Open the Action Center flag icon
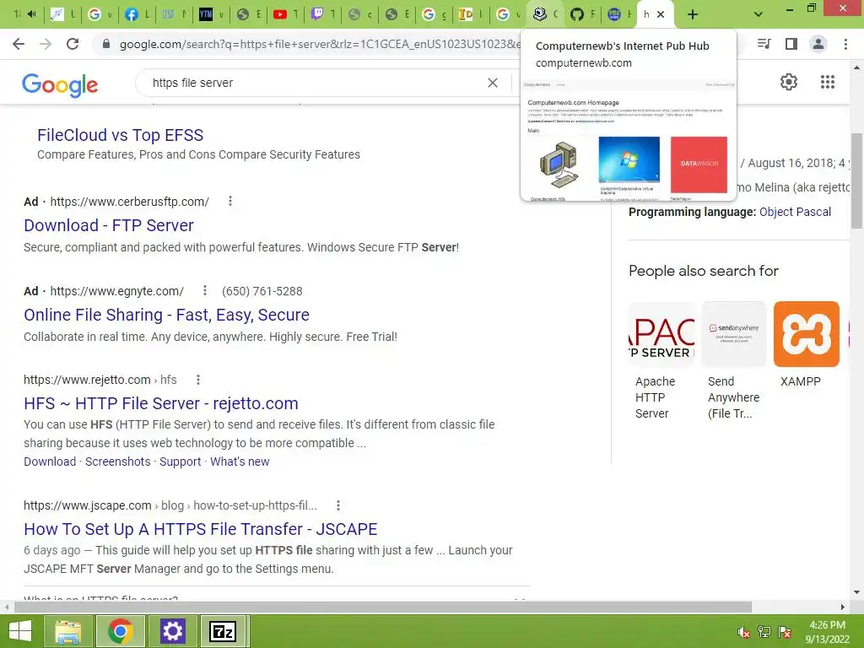Viewport: 864px width, 648px height. point(785,632)
